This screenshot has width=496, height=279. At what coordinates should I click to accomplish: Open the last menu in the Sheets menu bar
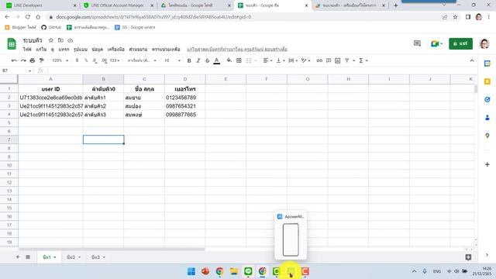166,50
